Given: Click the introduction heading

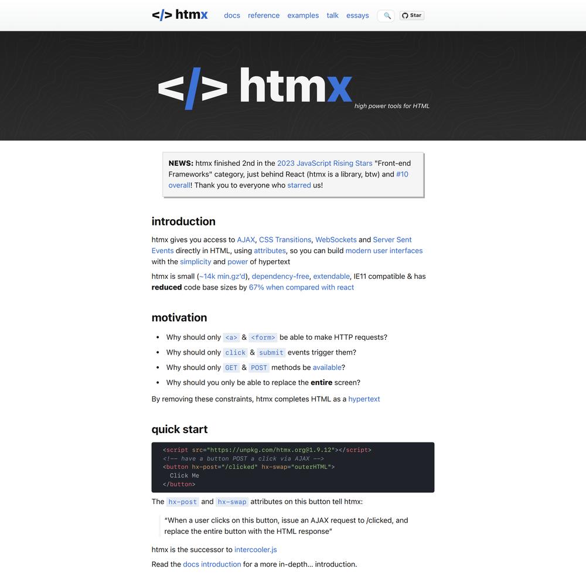Looking at the screenshot, I should coord(183,222).
